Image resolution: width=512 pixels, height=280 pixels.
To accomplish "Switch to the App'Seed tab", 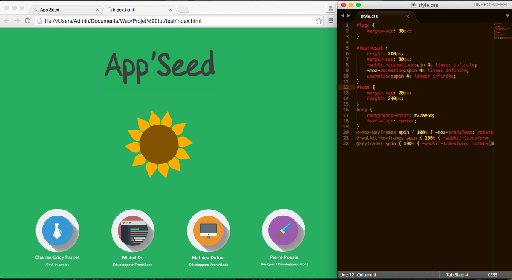I will click(65, 9).
